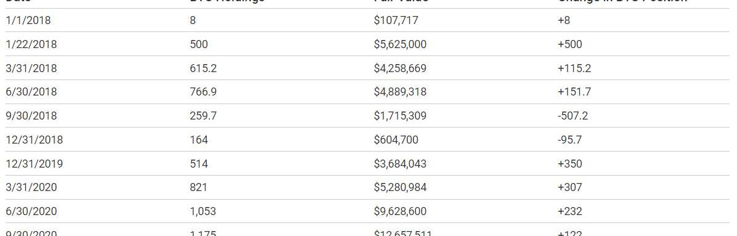Click the +115.2 change cell

tap(574, 68)
